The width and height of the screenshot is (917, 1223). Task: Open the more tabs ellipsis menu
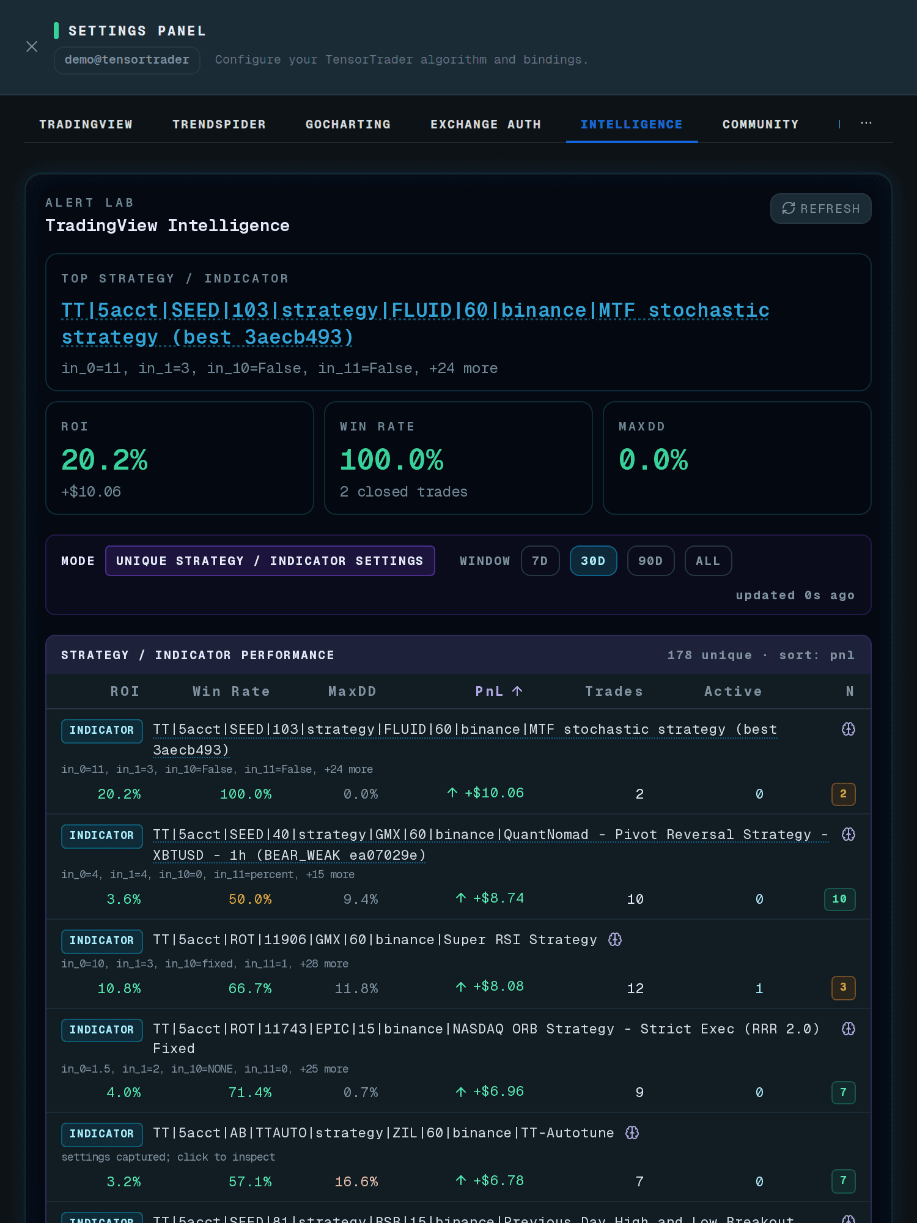coord(866,124)
